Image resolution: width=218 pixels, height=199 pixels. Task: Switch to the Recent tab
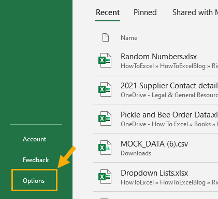108,12
